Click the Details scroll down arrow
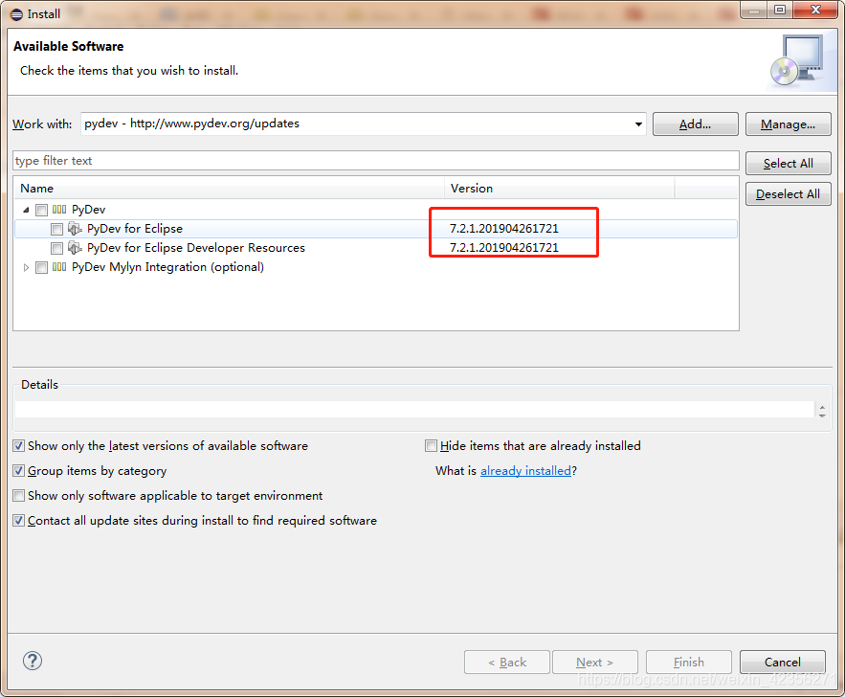This screenshot has width=845, height=697. tap(822, 416)
